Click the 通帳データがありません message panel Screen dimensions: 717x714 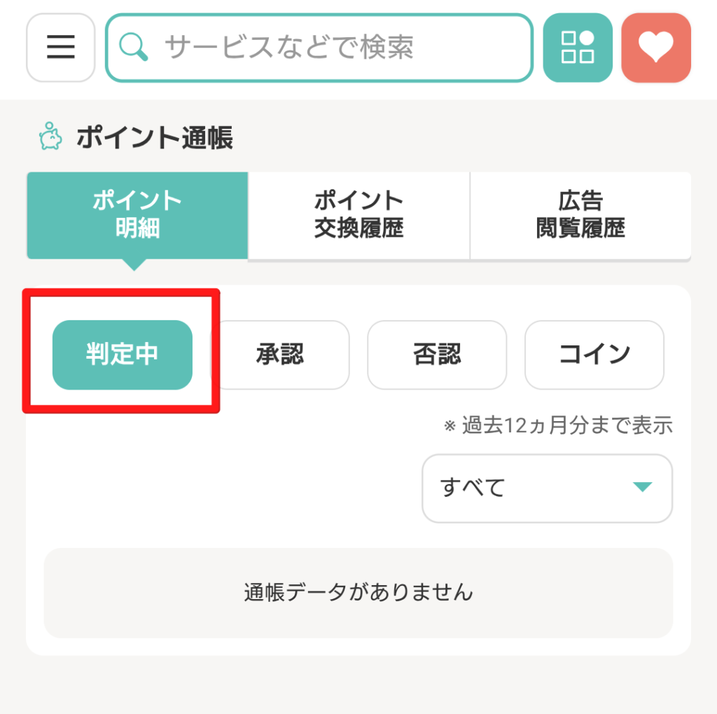(x=358, y=593)
